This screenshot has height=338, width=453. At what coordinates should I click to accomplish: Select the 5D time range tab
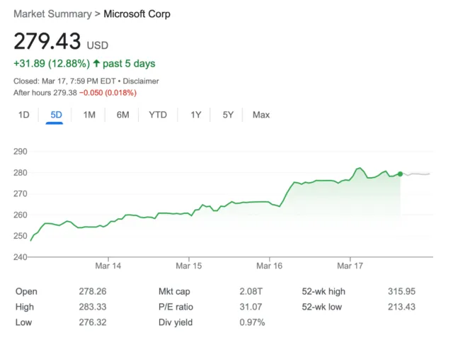click(55, 115)
